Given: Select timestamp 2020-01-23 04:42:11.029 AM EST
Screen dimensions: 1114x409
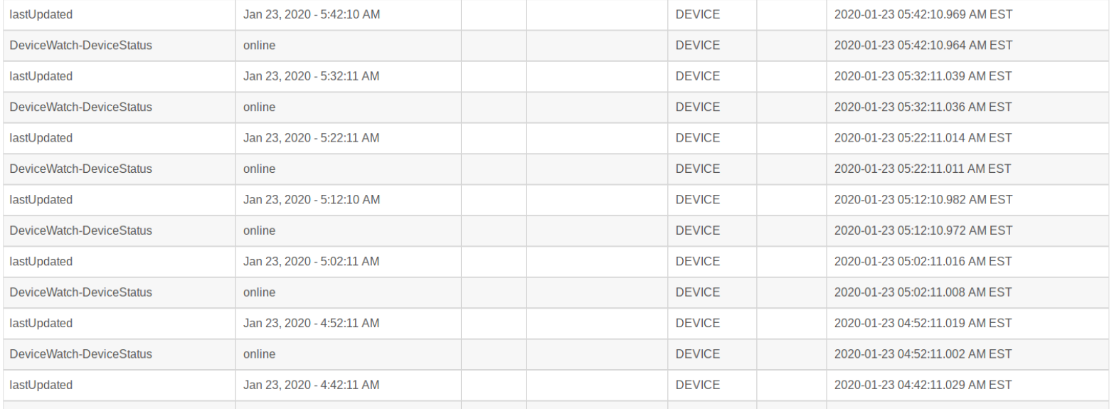Looking at the screenshot, I should click(923, 386).
